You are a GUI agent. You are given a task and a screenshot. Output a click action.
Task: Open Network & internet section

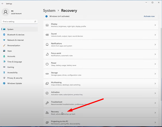click(20, 40)
